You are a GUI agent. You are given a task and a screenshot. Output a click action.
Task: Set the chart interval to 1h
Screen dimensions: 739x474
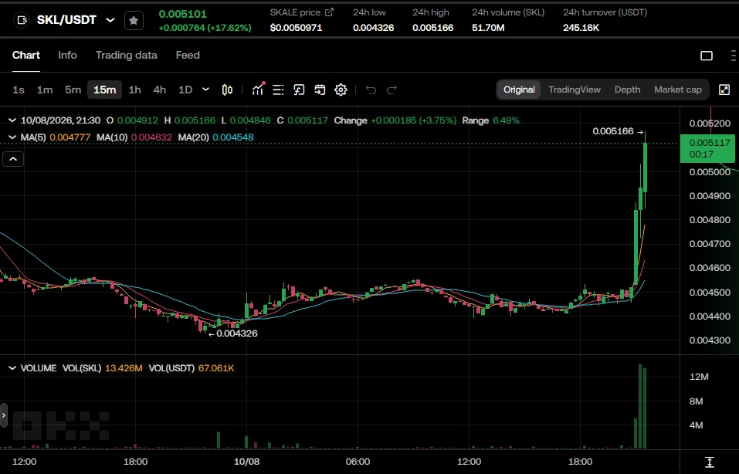pos(135,90)
